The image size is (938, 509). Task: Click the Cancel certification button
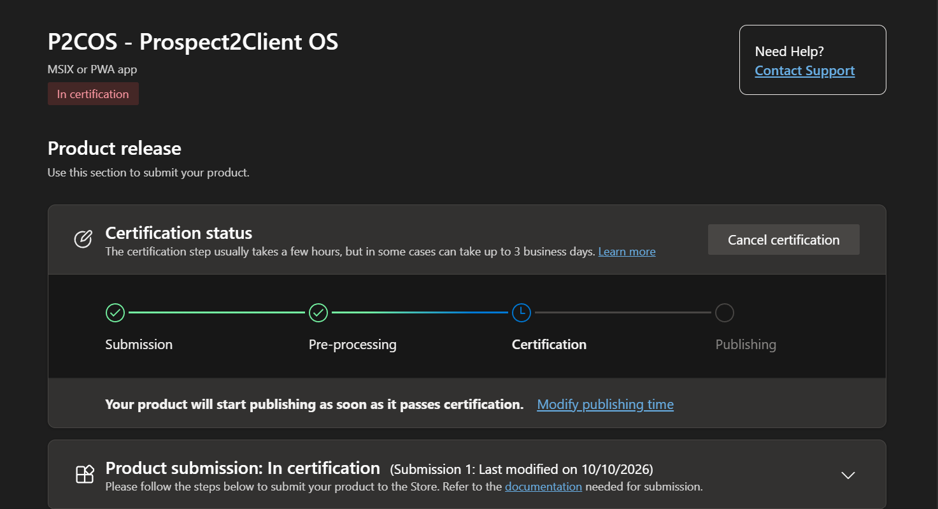point(783,240)
